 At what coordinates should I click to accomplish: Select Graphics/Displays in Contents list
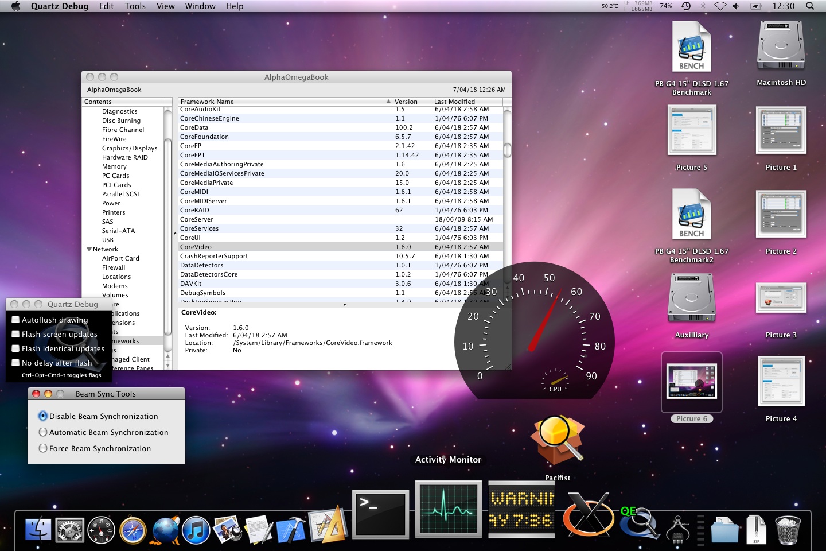click(130, 148)
